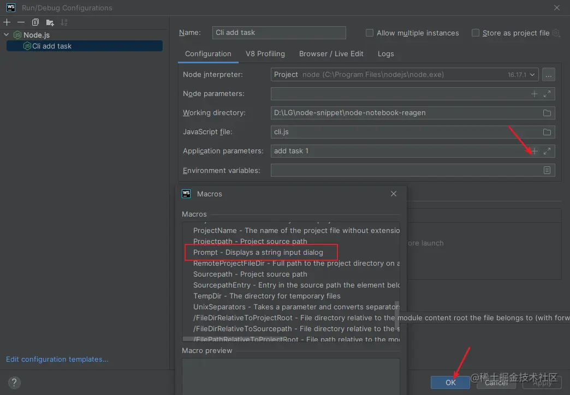Select the UnixSeparators macro
Viewport: 570px width, 395px height.
(x=291, y=307)
